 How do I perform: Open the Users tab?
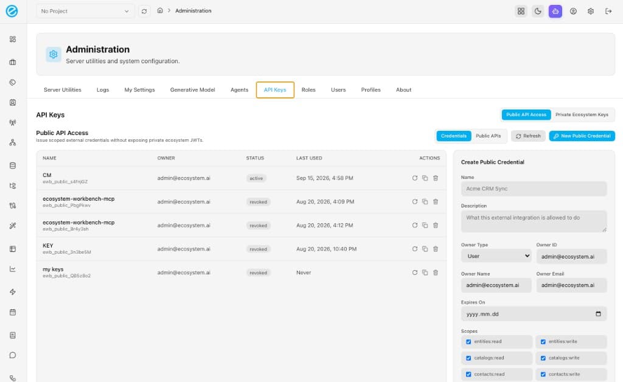[x=338, y=90]
